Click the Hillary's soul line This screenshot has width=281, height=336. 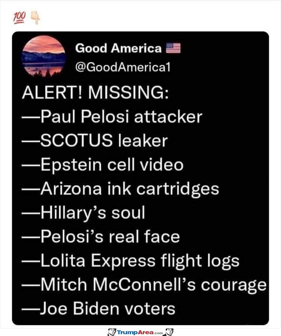coord(84,213)
